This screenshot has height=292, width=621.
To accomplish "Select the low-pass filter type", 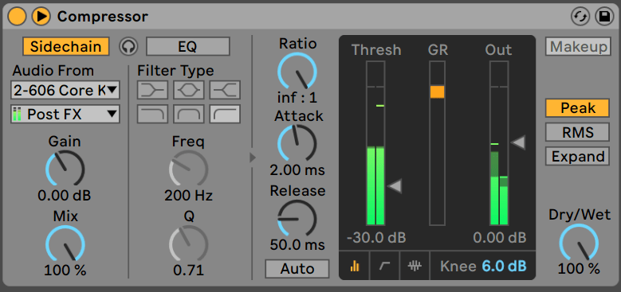I will coord(152,115).
